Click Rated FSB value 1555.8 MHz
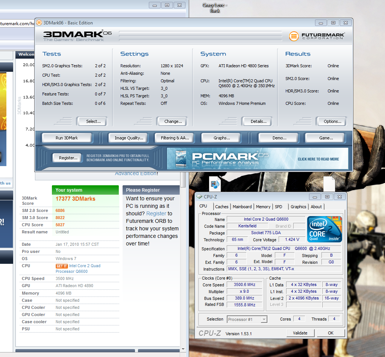Screen dimensions: 385x357 point(244,305)
